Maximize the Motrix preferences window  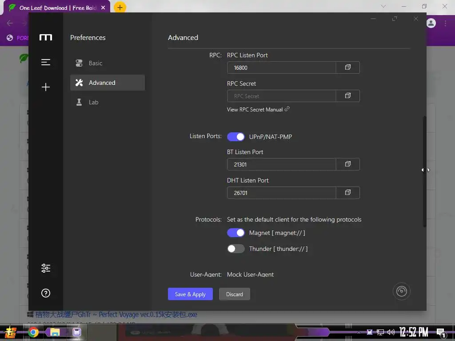coord(395,19)
